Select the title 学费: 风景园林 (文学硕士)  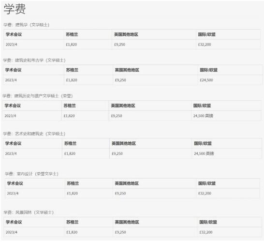tap(29, 212)
